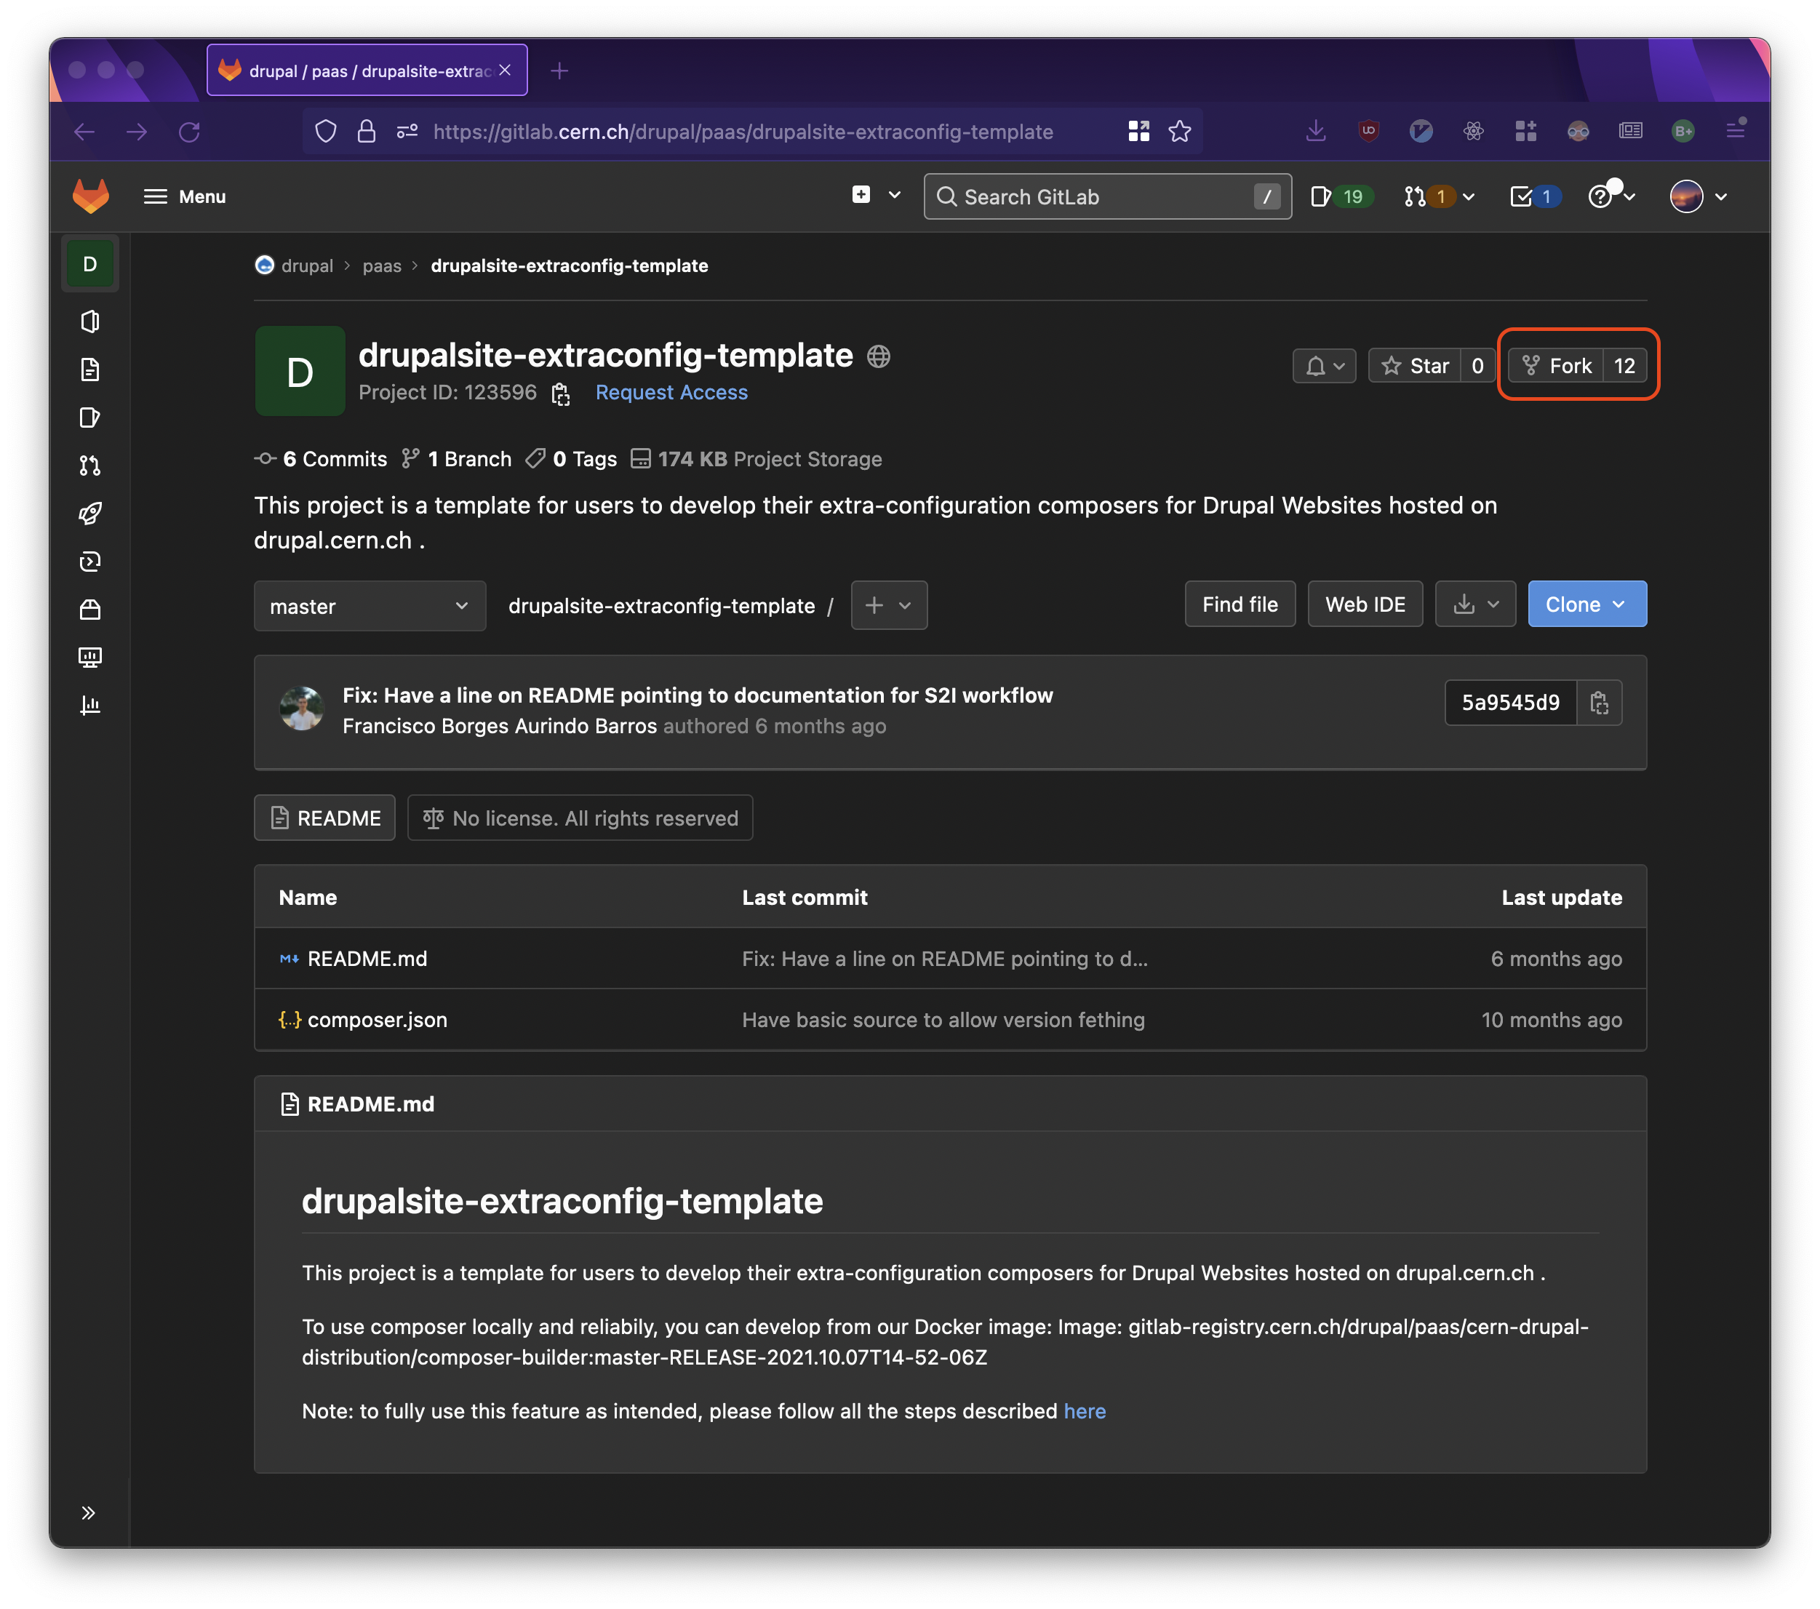Image resolution: width=1820 pixels, height=1609 pixels.
Task: Open the Help menu question icon
Action: point(1611,196)
